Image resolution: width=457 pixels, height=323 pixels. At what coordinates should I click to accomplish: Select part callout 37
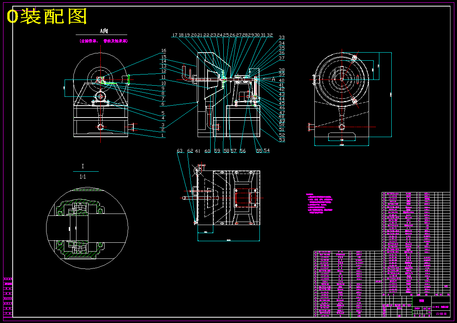pyautogui.click(x=282, y=58)
